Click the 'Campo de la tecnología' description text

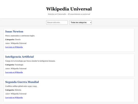point(30,61)
